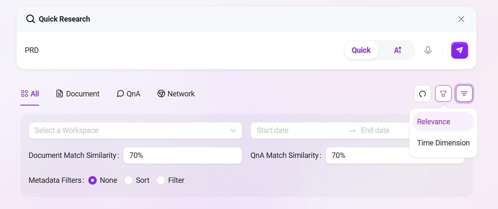498x209 pixels.
Task: Open the Start date picker field
Action: click(x=292, y=130)
